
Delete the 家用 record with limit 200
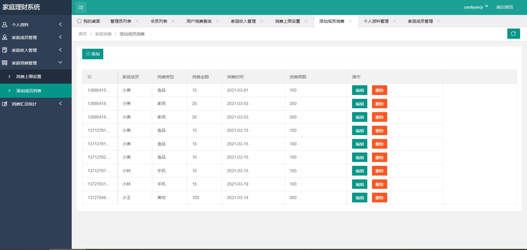coord(379,104)
